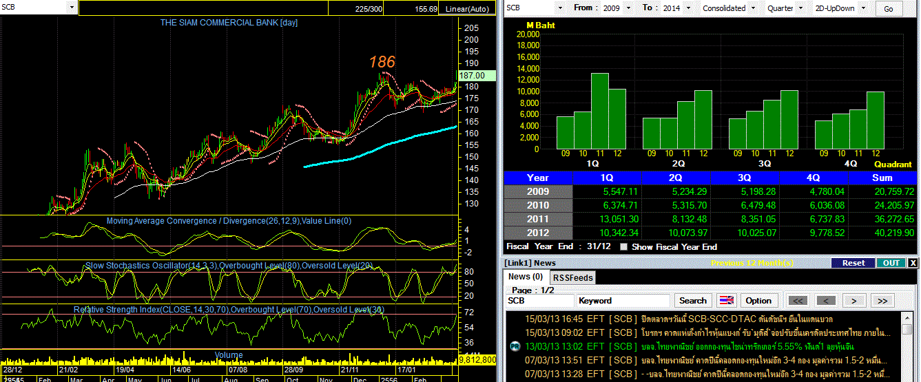The height and width of the screenshot is (382, 921).
Task: Click THE SIAM COMMERCIAL BANK [day] title
Action: [229, 23]
